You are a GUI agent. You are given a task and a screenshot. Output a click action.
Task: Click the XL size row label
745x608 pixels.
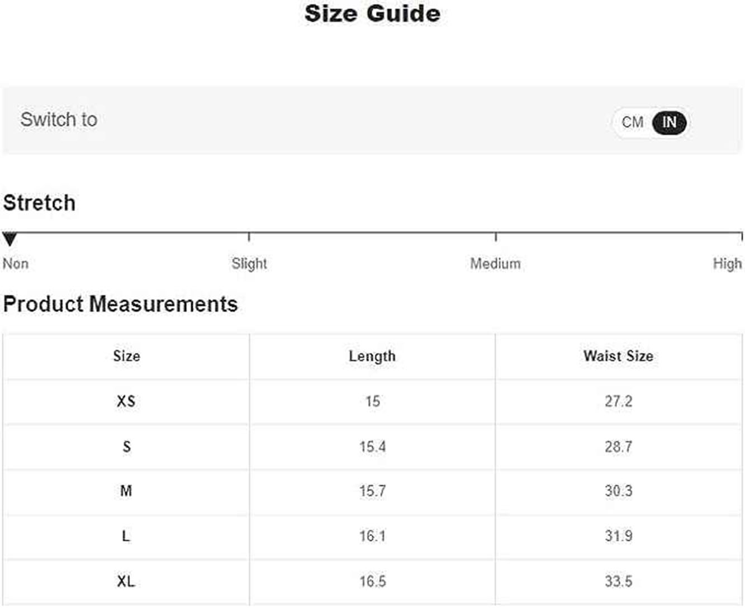[x=126, y=581]
